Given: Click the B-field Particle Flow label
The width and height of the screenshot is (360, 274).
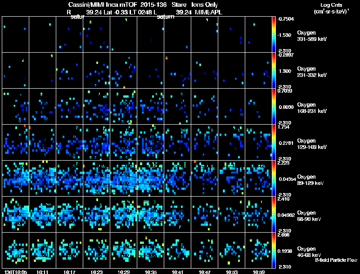Looking at the screenshot, I should [x=336, y=260].
